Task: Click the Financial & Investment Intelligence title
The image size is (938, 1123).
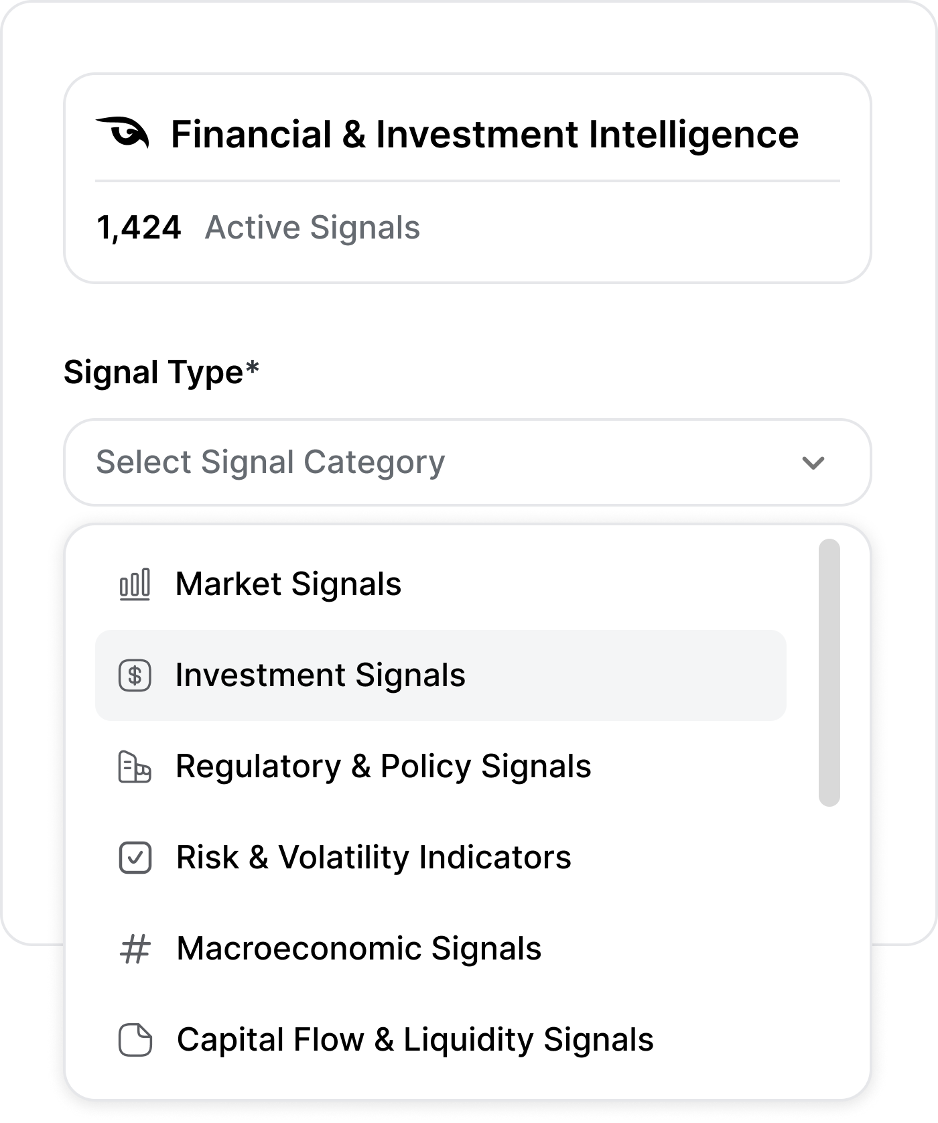Action: click(484, 134)
